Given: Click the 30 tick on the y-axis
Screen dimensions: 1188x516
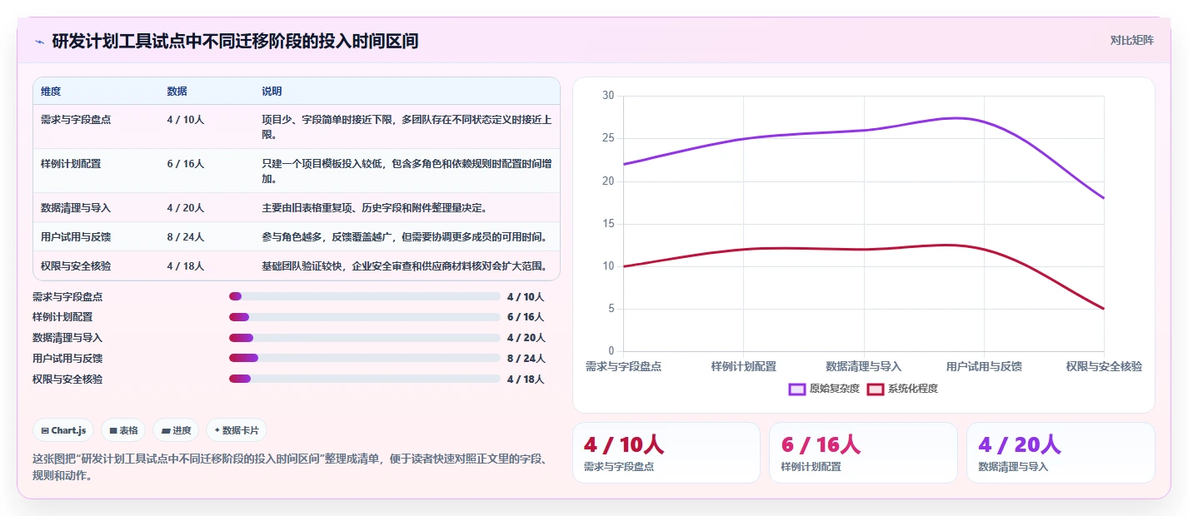Looking at the screenshot, I should pos(607,96).
